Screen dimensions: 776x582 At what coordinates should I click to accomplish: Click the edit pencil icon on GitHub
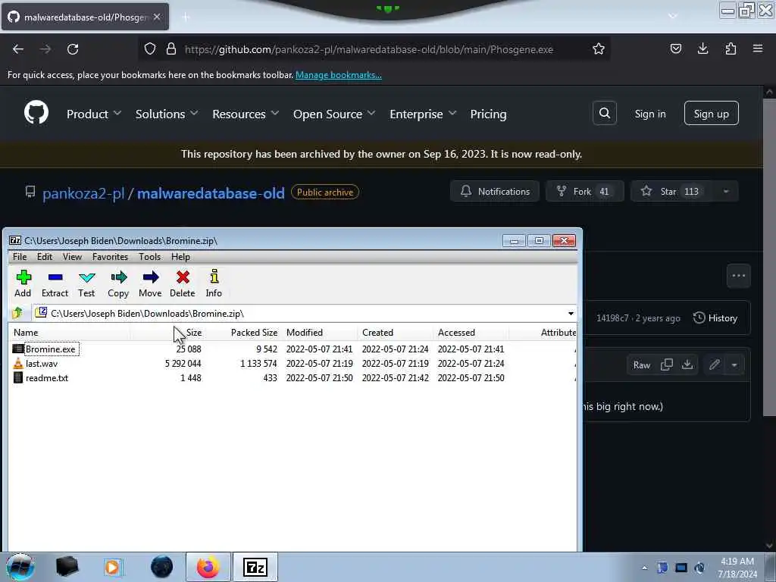click(x=714, y=365)
